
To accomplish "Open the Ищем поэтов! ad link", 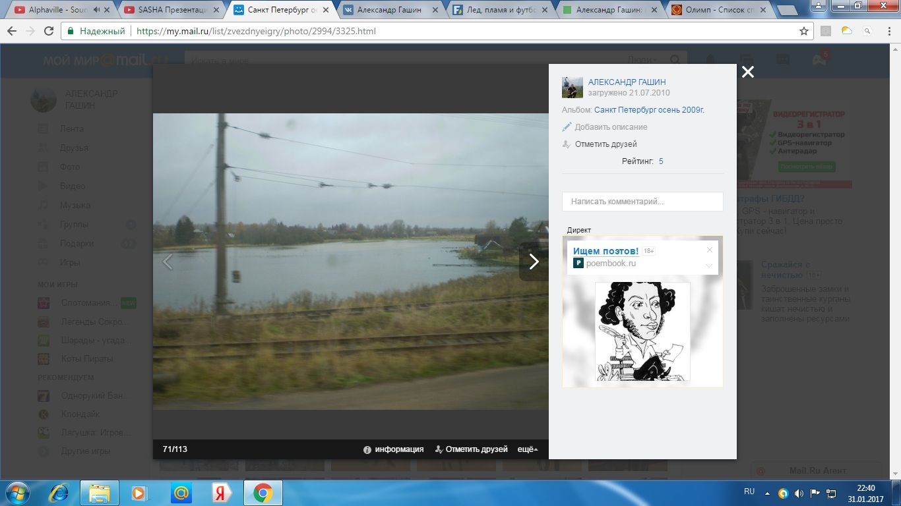I will click(x=606, y=251).
